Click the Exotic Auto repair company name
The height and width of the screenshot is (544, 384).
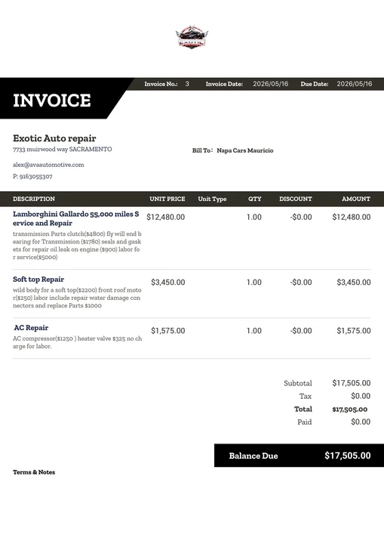[x=54, y=138]
